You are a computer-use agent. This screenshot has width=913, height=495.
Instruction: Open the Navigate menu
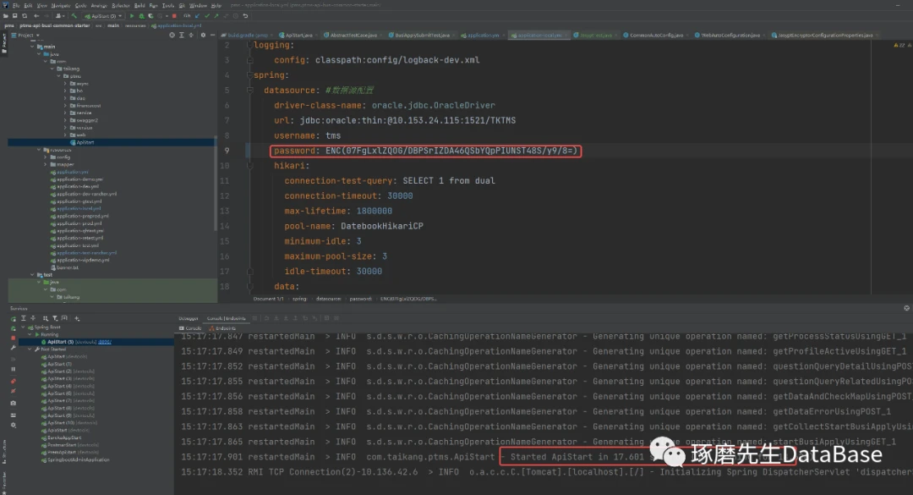[x=61, y=5]
